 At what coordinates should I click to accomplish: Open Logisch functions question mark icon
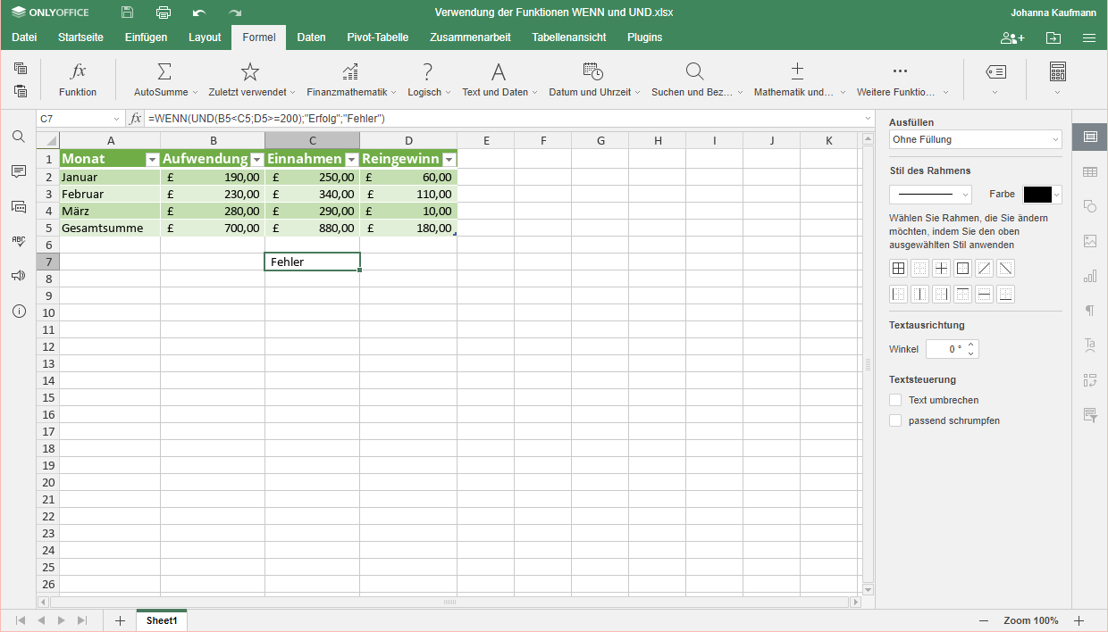(428, 71)
